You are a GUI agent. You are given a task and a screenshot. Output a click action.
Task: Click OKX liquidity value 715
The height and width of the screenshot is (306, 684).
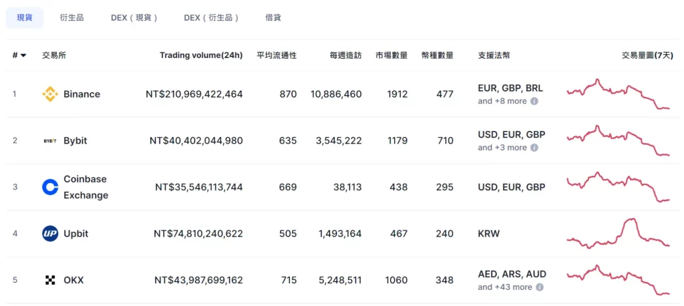288,280
